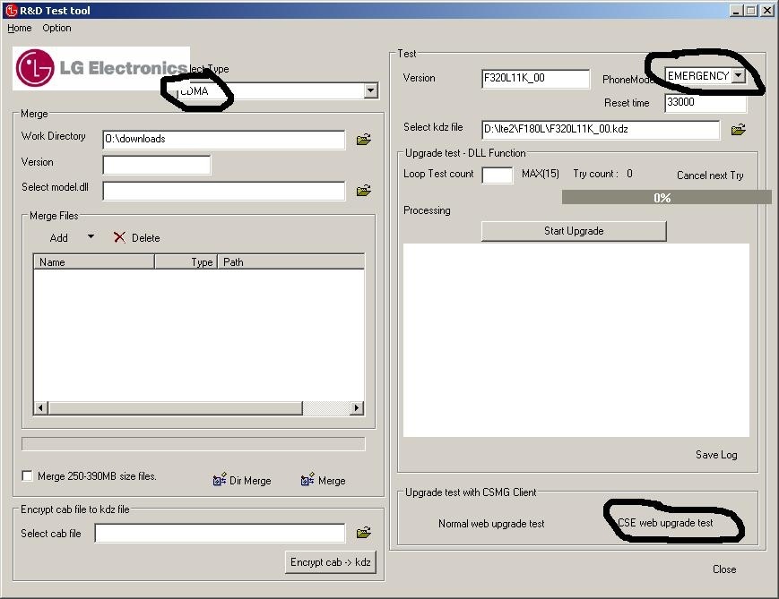Viewport: 779px width, 599px height.
Task: Click the Type column header
Action: 186,261
